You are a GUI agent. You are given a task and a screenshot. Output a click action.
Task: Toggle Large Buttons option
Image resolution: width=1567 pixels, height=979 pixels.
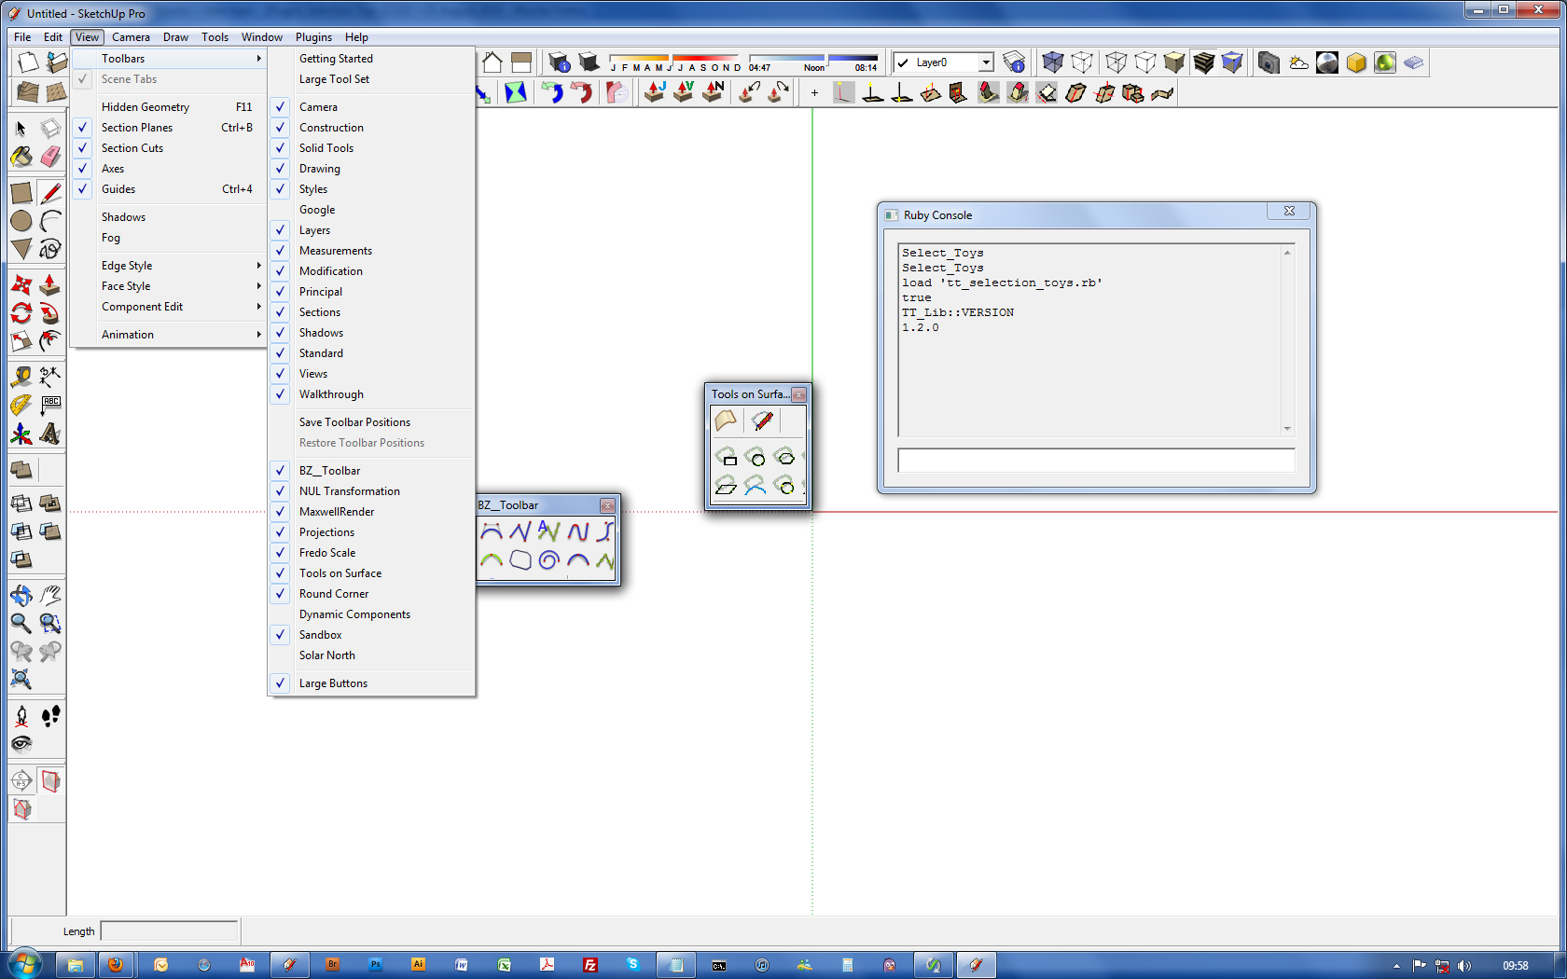[x=371, y=683]
